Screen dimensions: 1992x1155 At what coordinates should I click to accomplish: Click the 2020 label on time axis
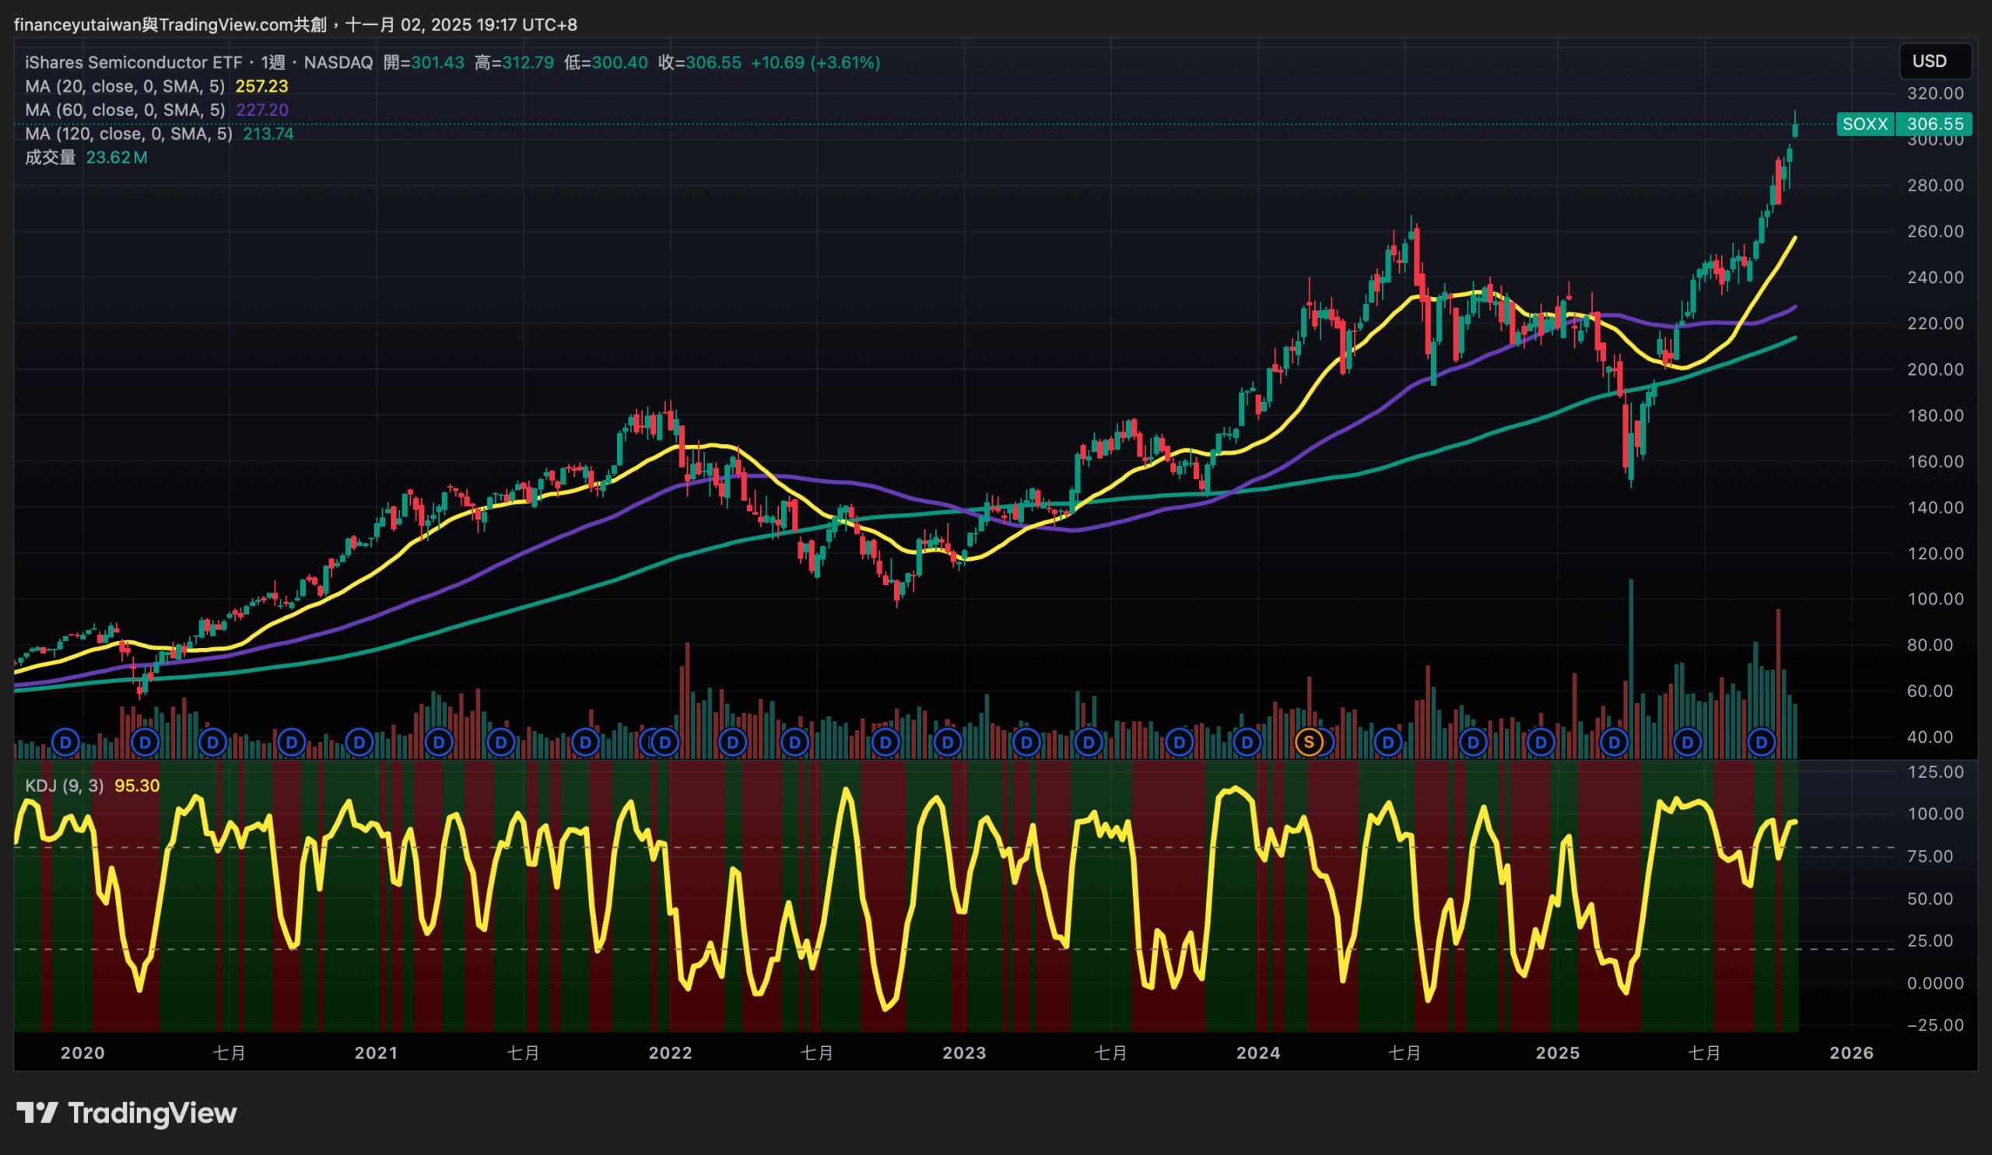(x=82, y=1052)
